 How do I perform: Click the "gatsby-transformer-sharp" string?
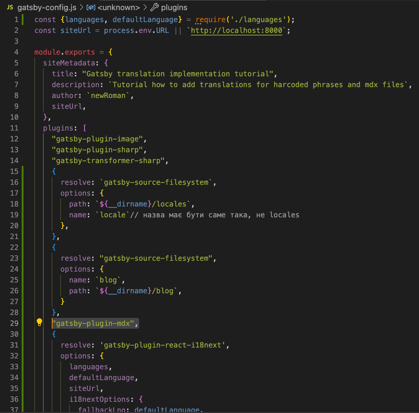[x=108, y=161]
